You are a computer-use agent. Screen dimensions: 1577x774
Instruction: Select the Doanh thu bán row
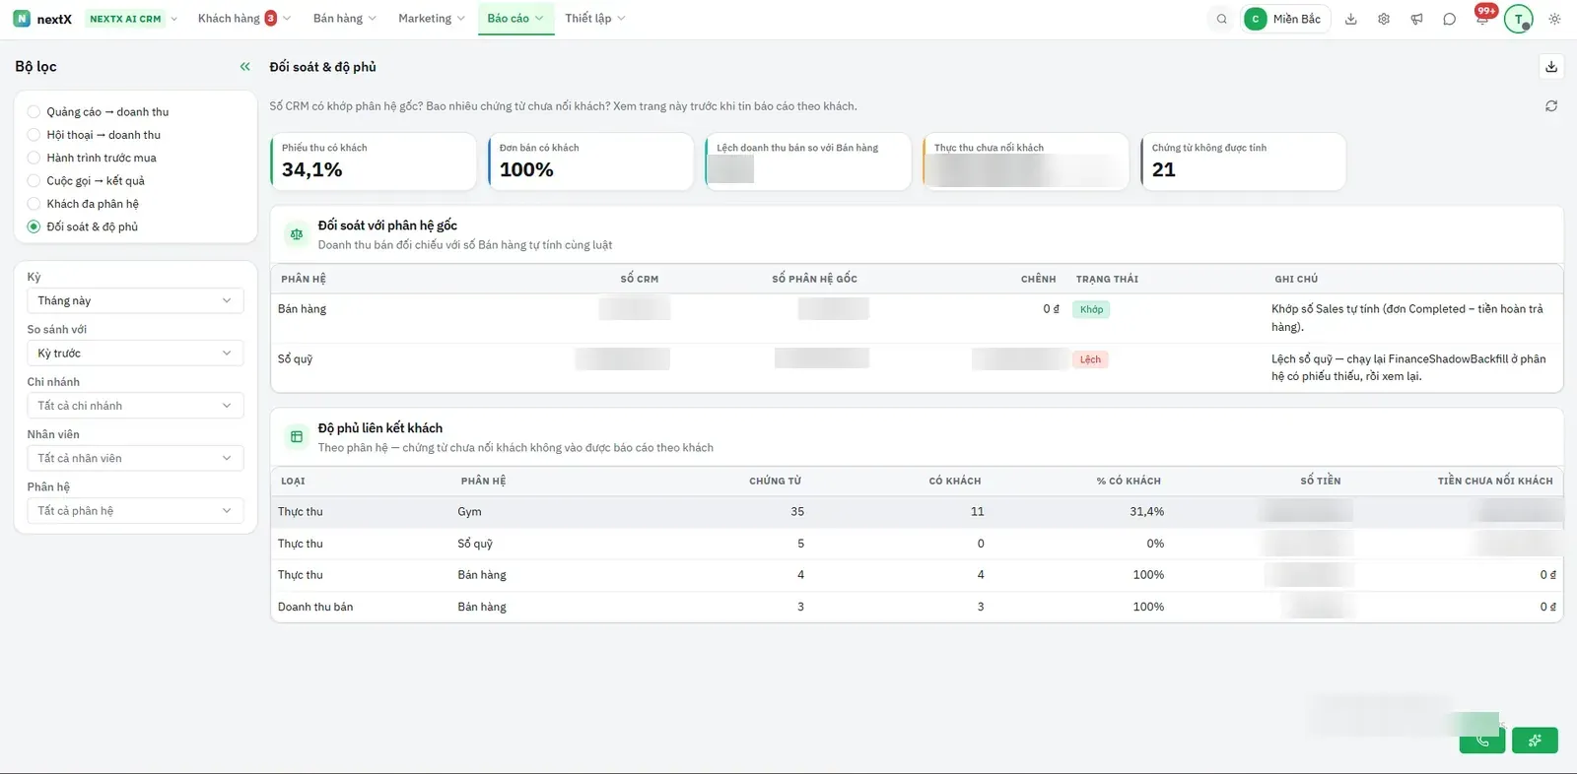tap(917, 607)
